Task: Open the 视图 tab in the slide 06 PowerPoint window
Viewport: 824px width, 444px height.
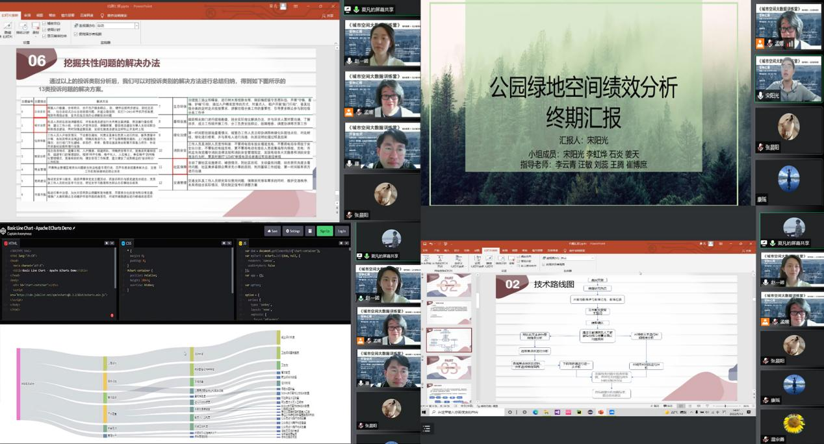Action: (x=40, y=15)
